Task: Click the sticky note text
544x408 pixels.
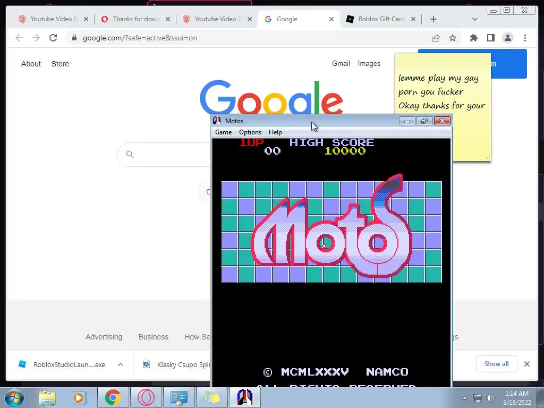Action: pos(441,92)
